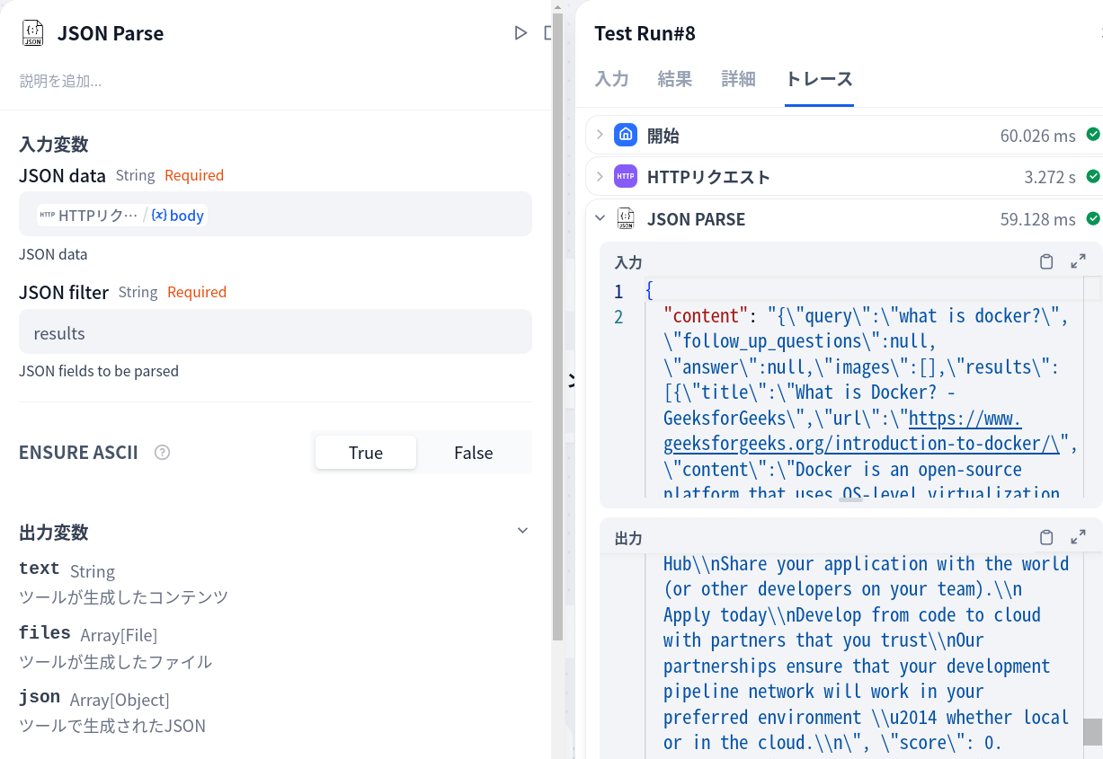Viewport: 1103px width, 759px height.
Task: Click the 開始 node home icon
Action: pos(626,134)
